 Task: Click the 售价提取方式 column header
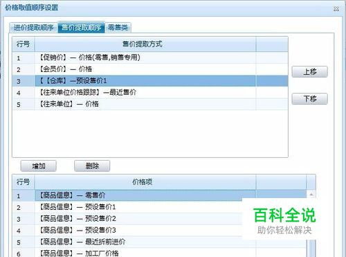pyautogui.click(x=145, y=44)
